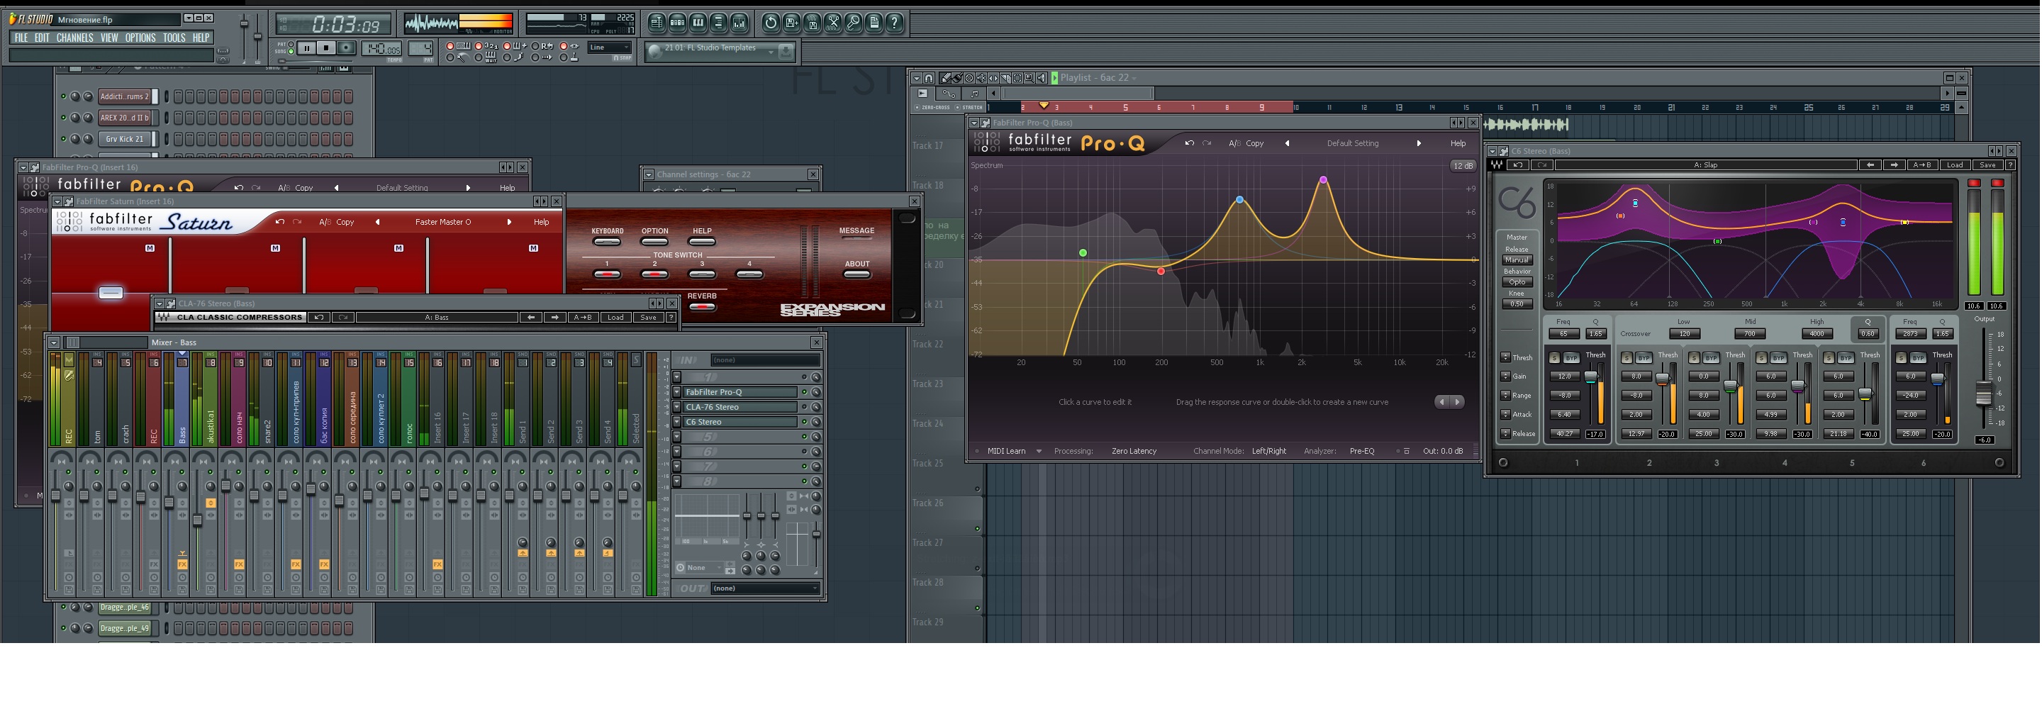Click the question mark help toolbar icon
This screenshot has height=726, width=2042.
coord(894,23)
